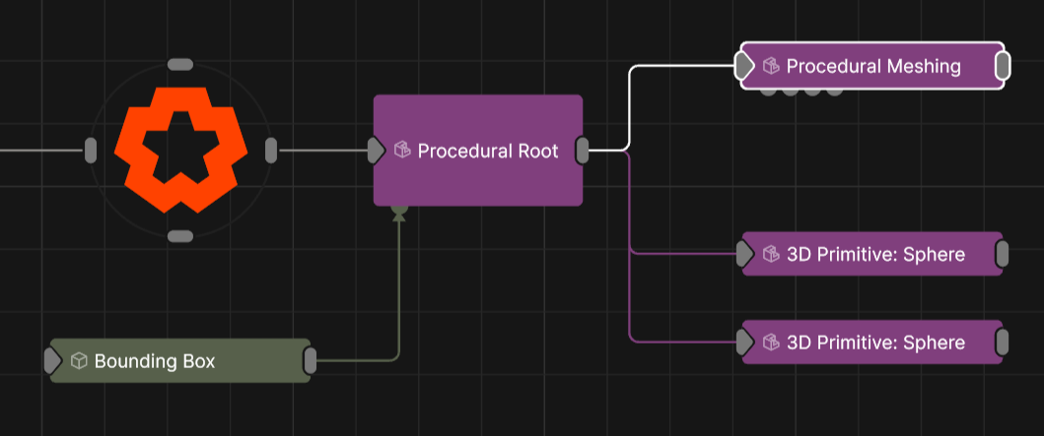The height and width of the screenshot is (436, 1044).
Task: Click the green bottom input of Procedural Root
Action: (x=398, y=211)
